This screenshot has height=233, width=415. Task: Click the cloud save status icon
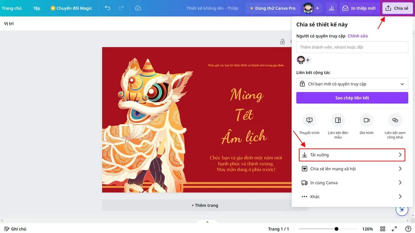pyautogui.click(x=138, y=8)
